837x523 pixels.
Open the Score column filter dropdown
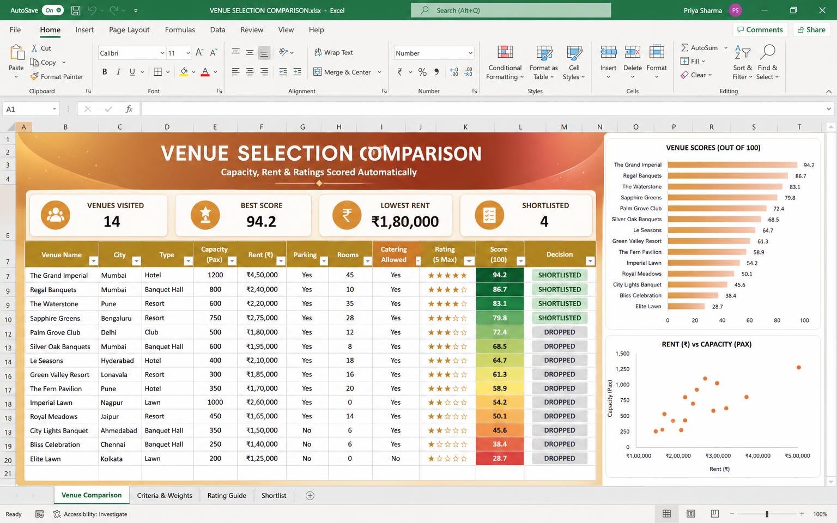point(520,261)
